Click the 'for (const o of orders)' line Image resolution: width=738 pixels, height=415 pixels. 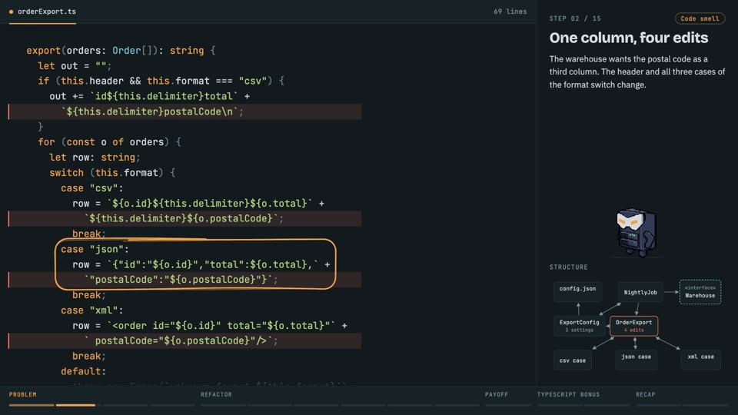(109, 142)
